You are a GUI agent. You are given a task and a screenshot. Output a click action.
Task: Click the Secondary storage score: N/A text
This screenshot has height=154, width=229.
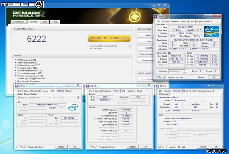(31, 79)
